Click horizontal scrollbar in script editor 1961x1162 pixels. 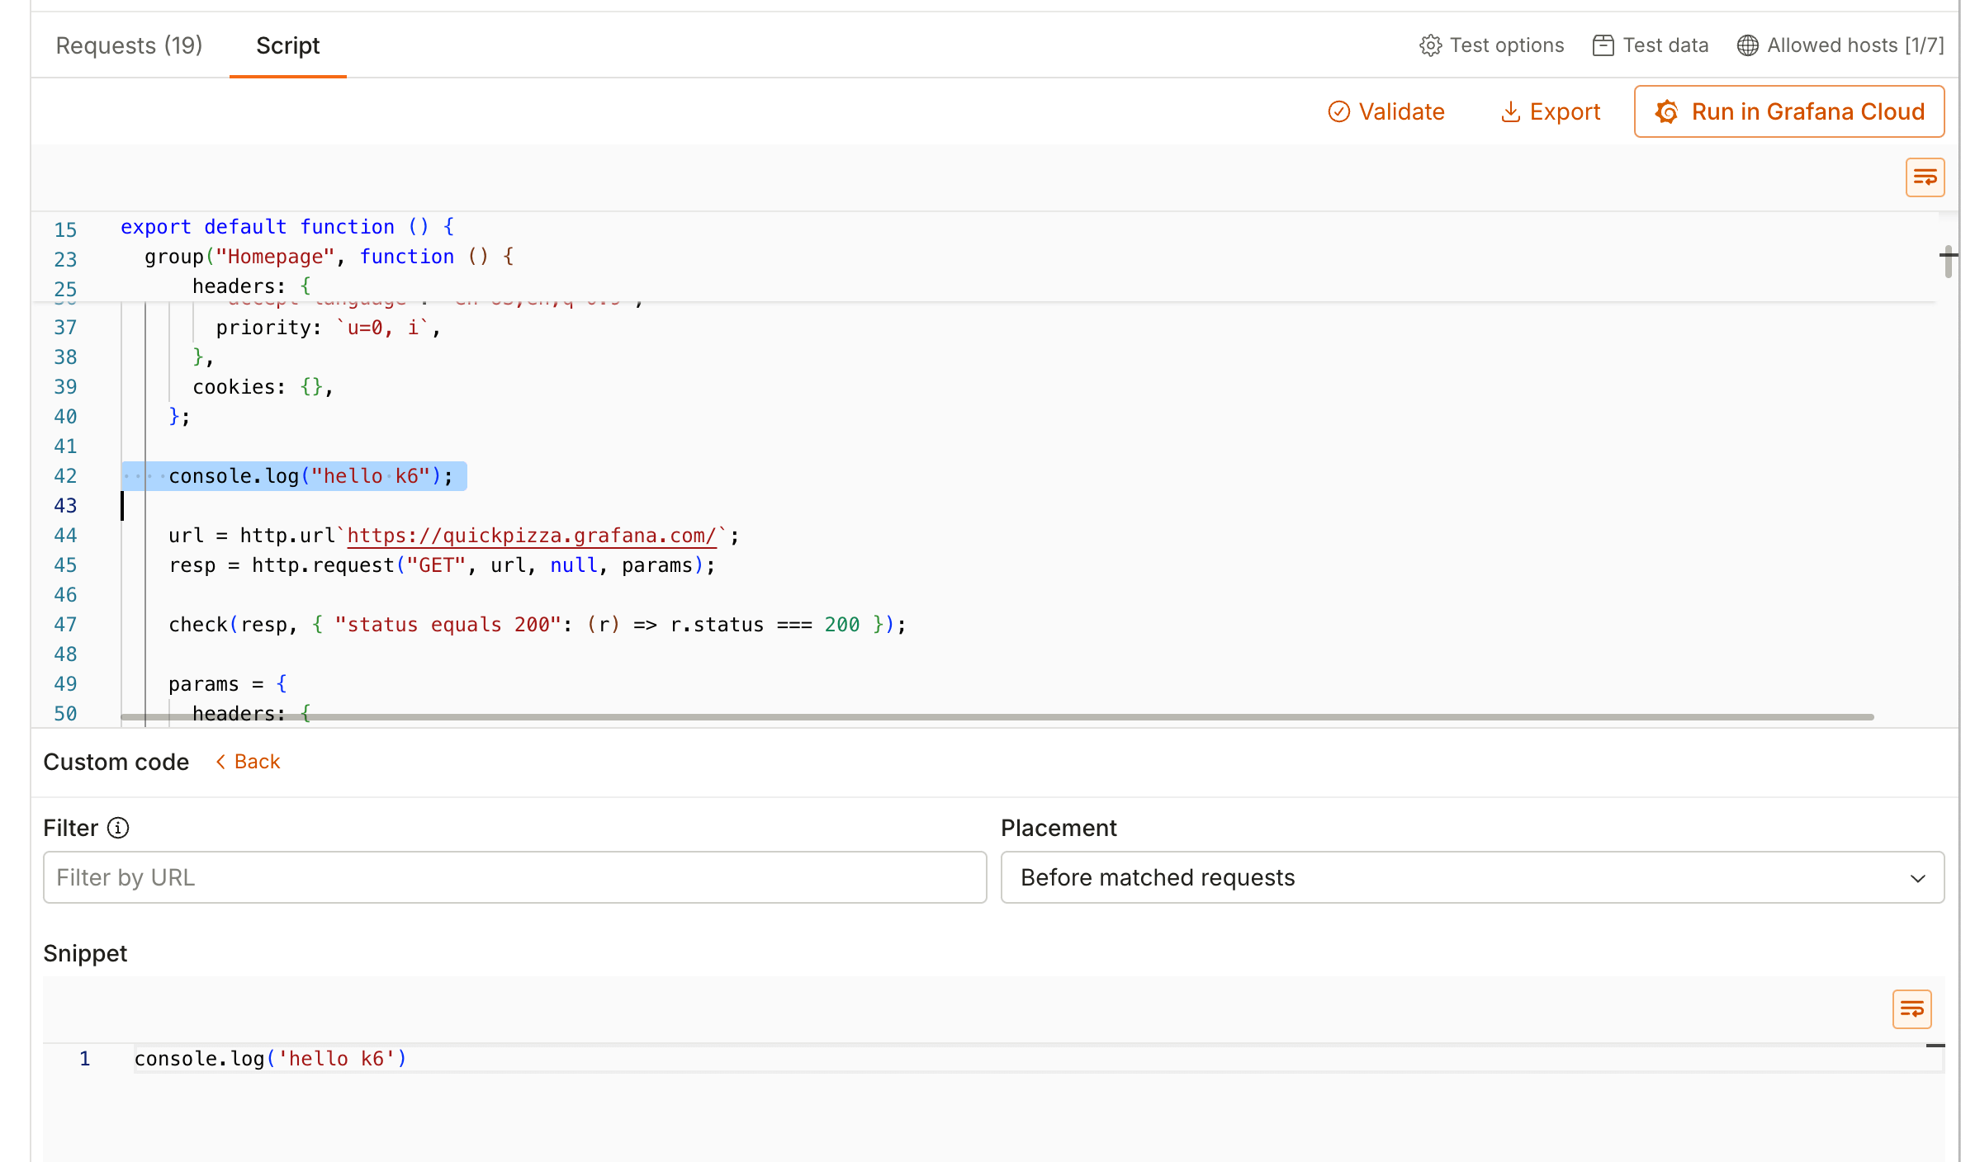pos(997,717)
